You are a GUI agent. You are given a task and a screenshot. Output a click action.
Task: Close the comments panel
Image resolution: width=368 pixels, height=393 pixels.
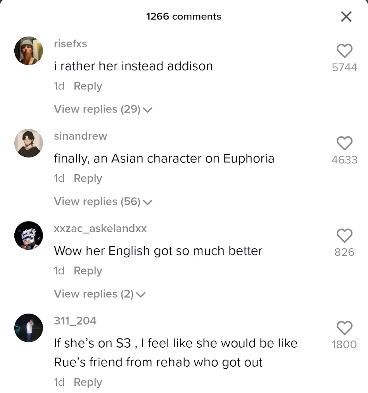click(x=346, y=17)
